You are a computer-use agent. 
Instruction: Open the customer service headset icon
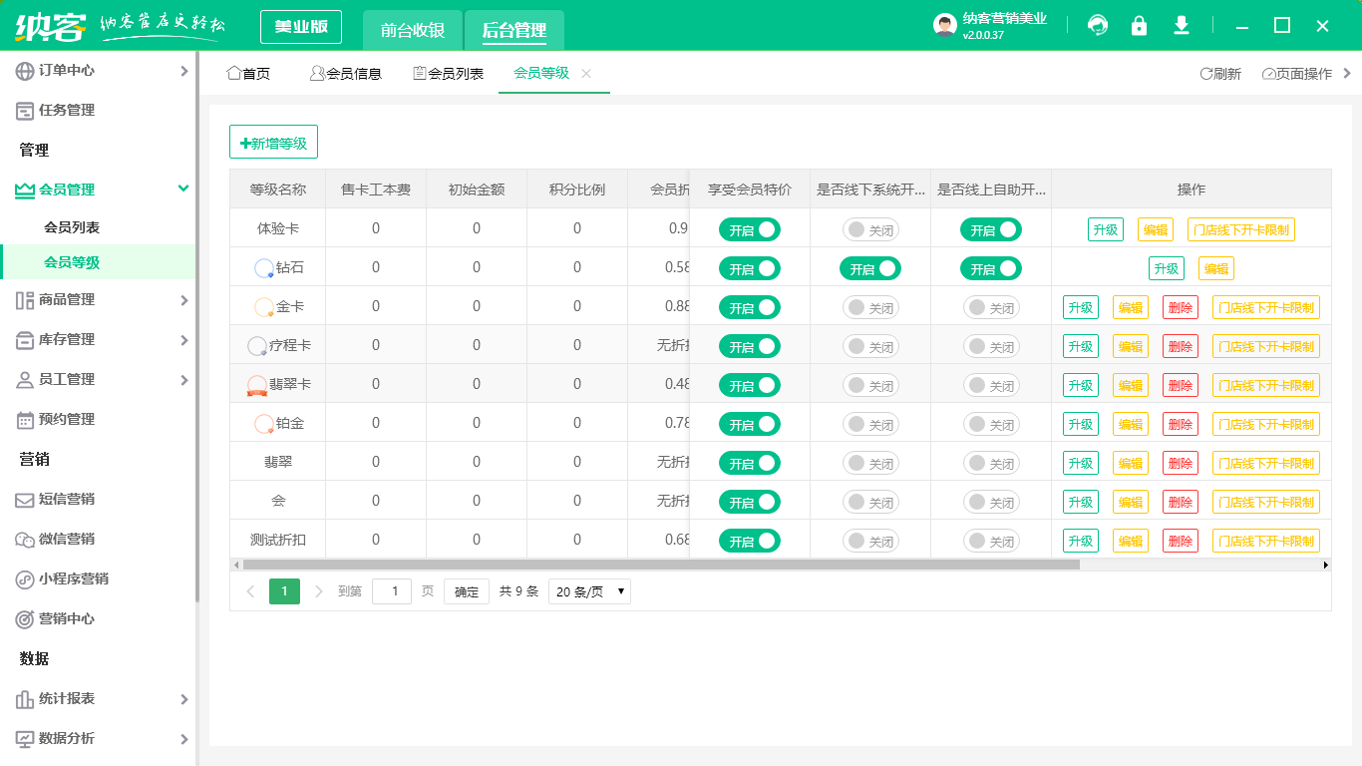pyautogui.click(x=1098, y=25)
